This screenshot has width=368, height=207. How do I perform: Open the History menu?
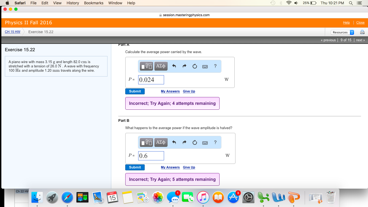(72, 3)
